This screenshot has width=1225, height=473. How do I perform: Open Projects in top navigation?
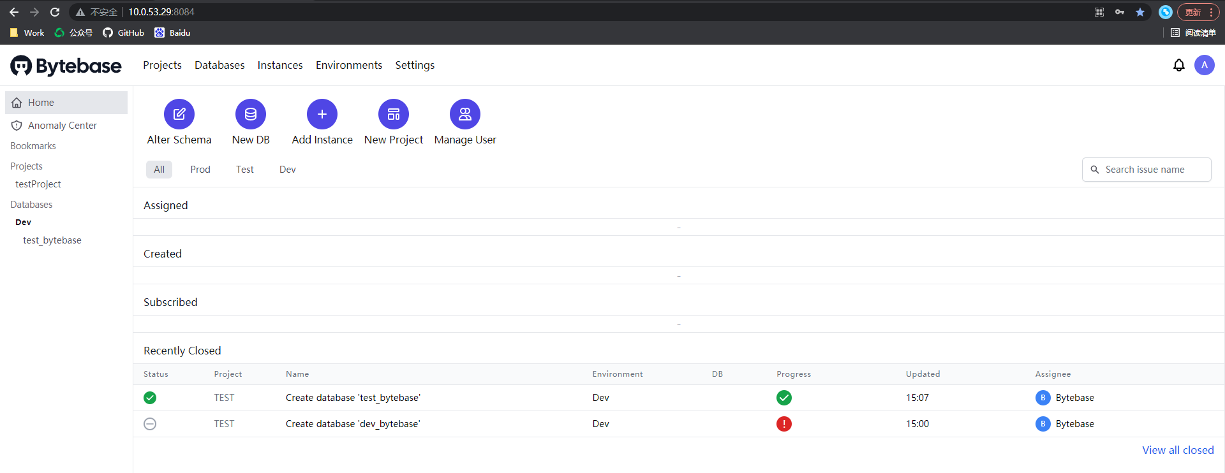[x=162, y=65]
